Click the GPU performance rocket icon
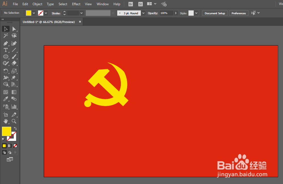The image size is (283, 184). click(164, 4)
